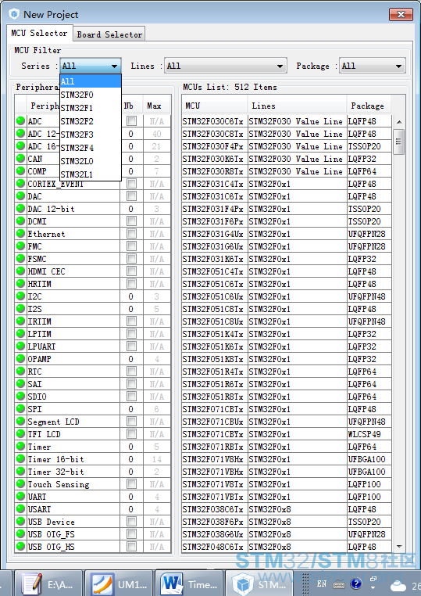Viewport: 421px width, 596px height.
Task: Select the STM32F031G4Ux row
Action: [287, 234]
